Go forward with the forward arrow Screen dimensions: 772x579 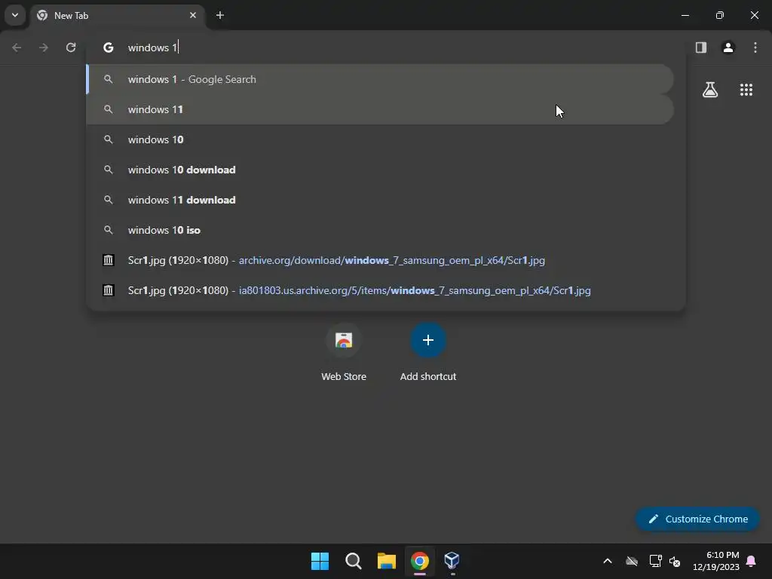click(44, 47)
